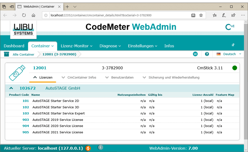
Task: Open the Dashboard menu item
Action: [14, 46]
